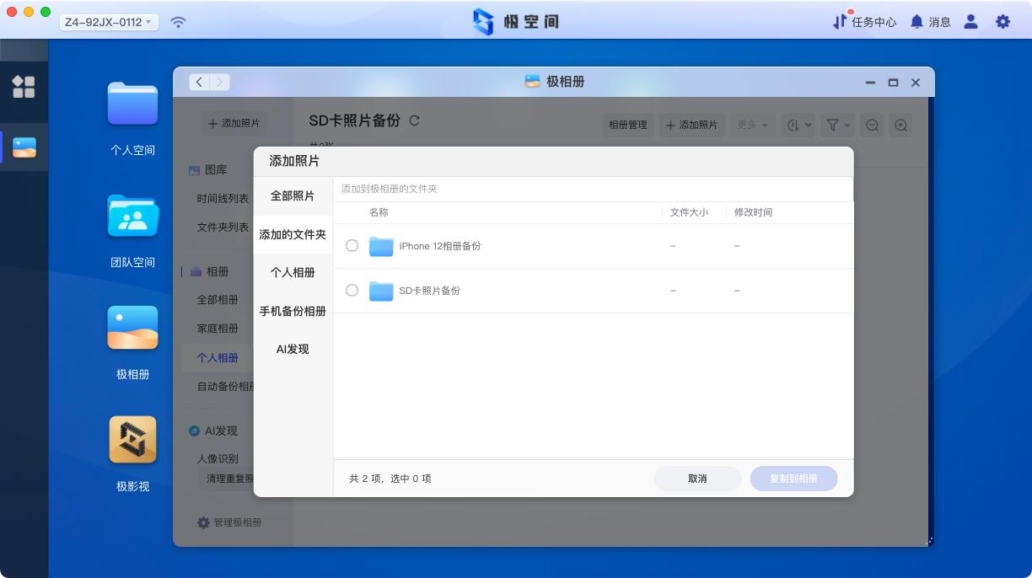Click the 复制到相册 button
This screenshot has height=578, width=1032.
[x=793, y=479]
